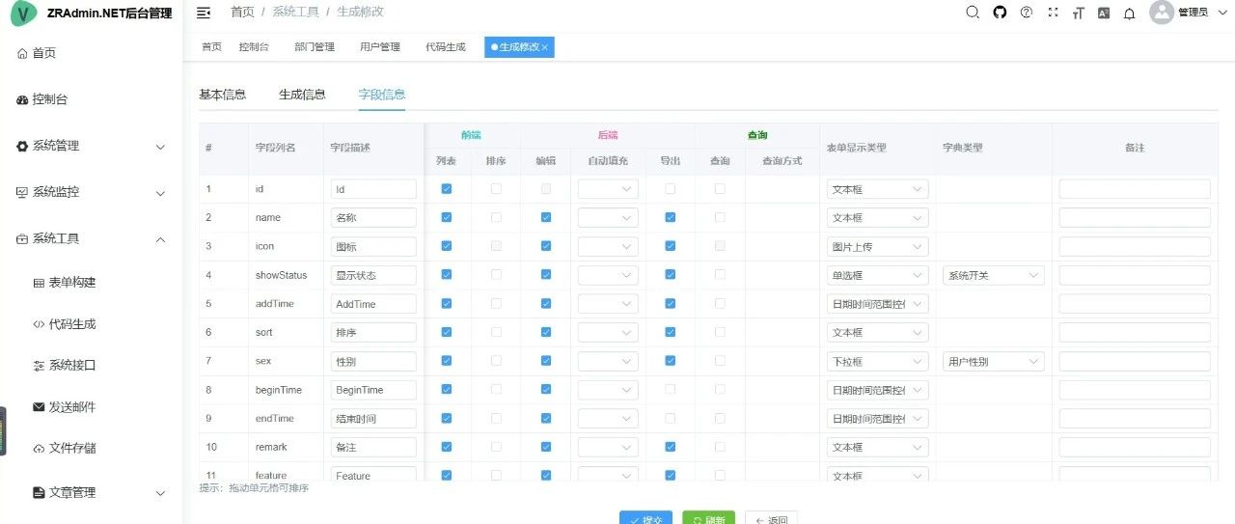Click the 发送邮件 envelope icon

39,407
